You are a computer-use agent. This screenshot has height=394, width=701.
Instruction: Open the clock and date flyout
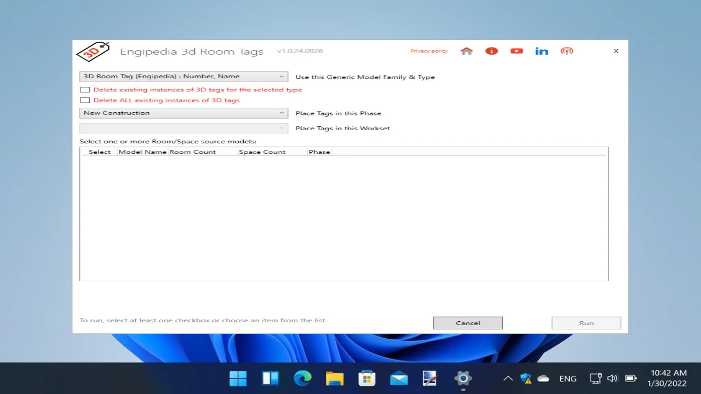click(x=668, y=378)
